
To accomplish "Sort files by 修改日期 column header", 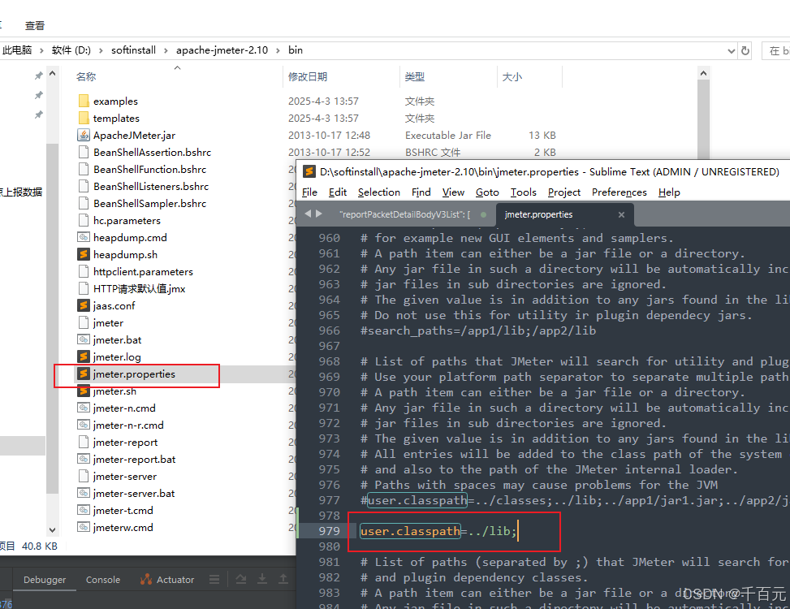I will point(308,76).
